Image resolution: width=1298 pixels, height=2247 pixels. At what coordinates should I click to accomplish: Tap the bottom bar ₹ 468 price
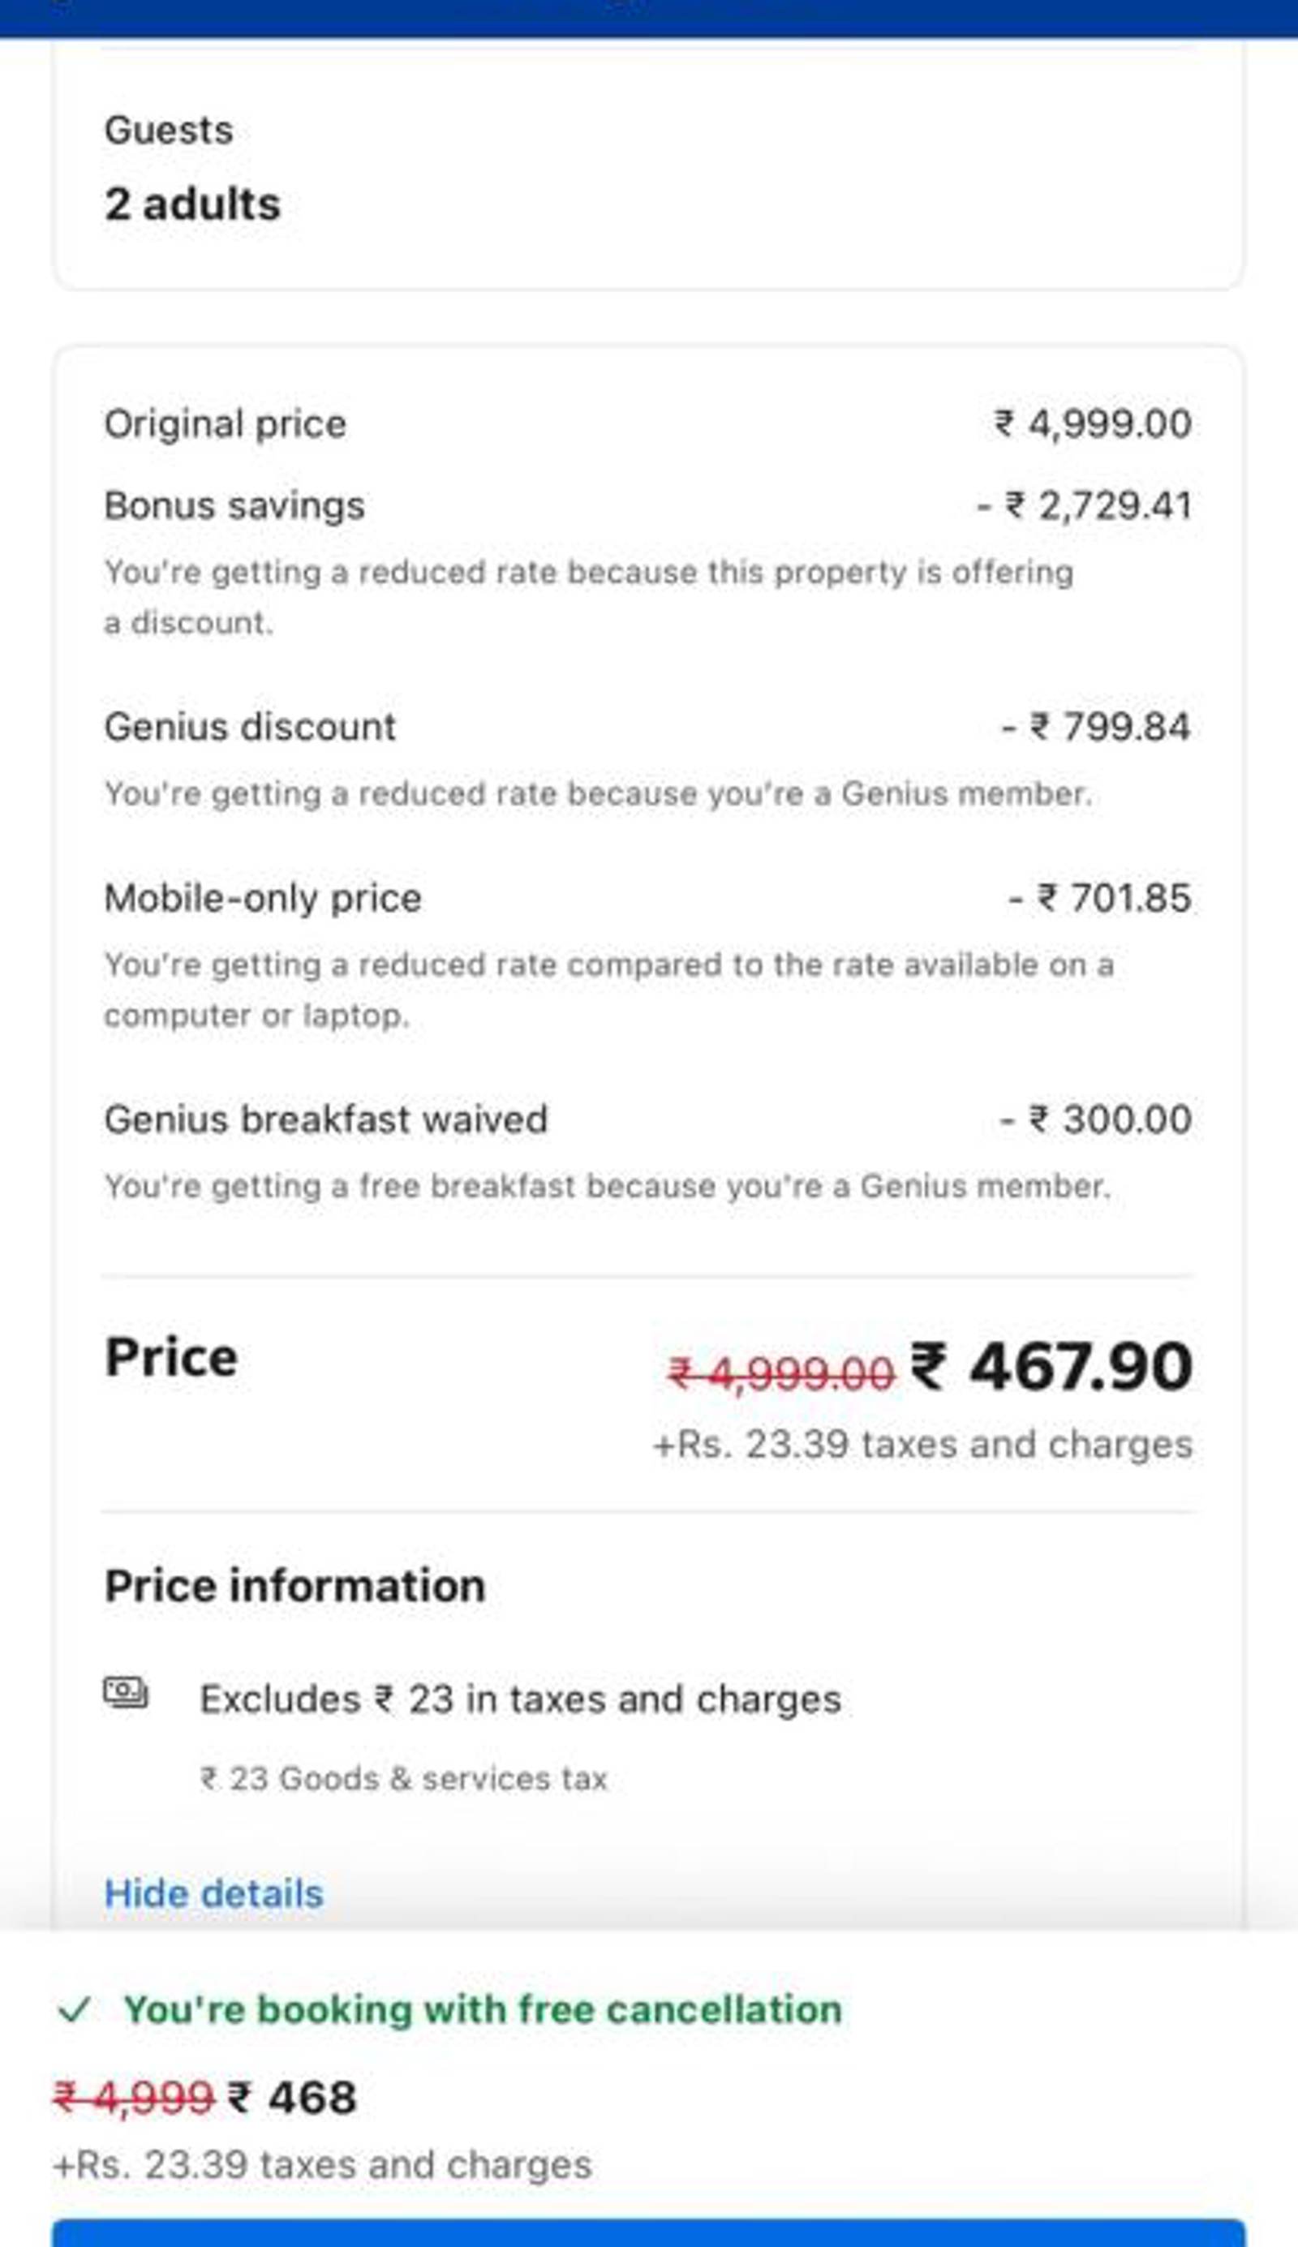click(x=292, y=2096)
